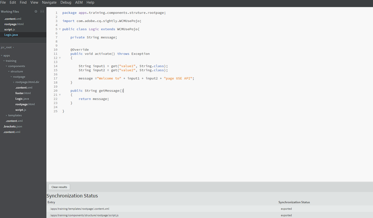The image size is (373, 218).
Task: Open rootpage.html in the file tree
Action: [25, 104]
